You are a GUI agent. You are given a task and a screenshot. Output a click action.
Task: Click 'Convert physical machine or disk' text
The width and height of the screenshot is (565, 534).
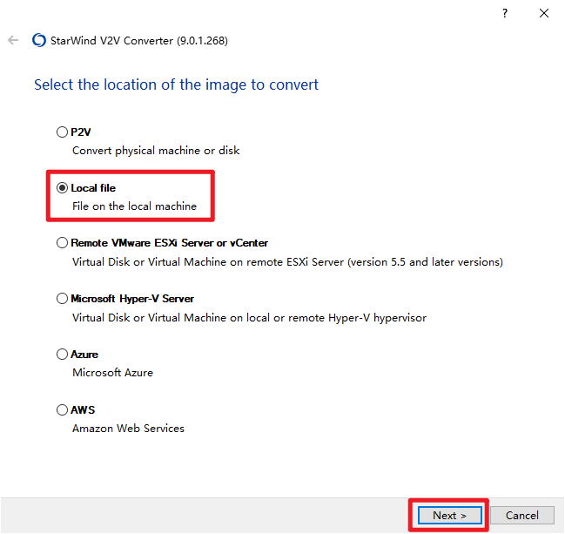click(x=156, y=151)
